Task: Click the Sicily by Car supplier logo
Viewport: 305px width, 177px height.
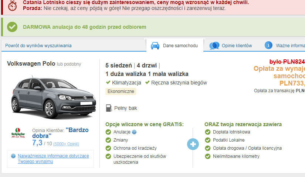Action: [18, 133]
